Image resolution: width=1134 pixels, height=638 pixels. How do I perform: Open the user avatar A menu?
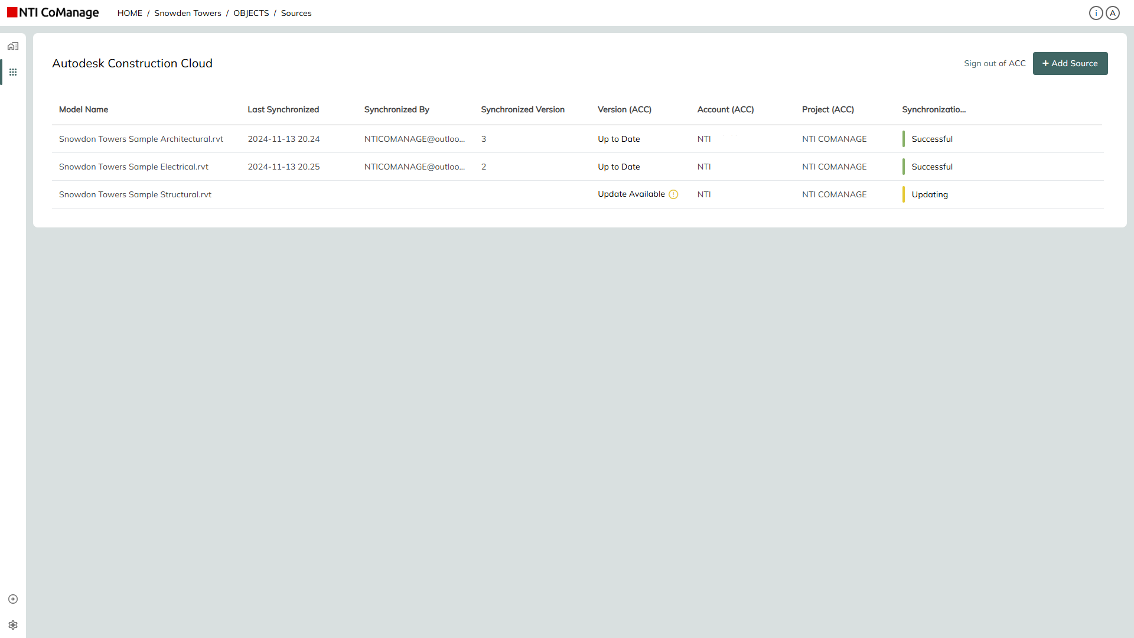pos(1113,13)
